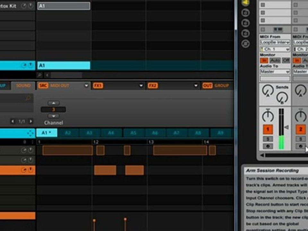Click the third circular folder icon in Live sidebar

coord(245,33)
